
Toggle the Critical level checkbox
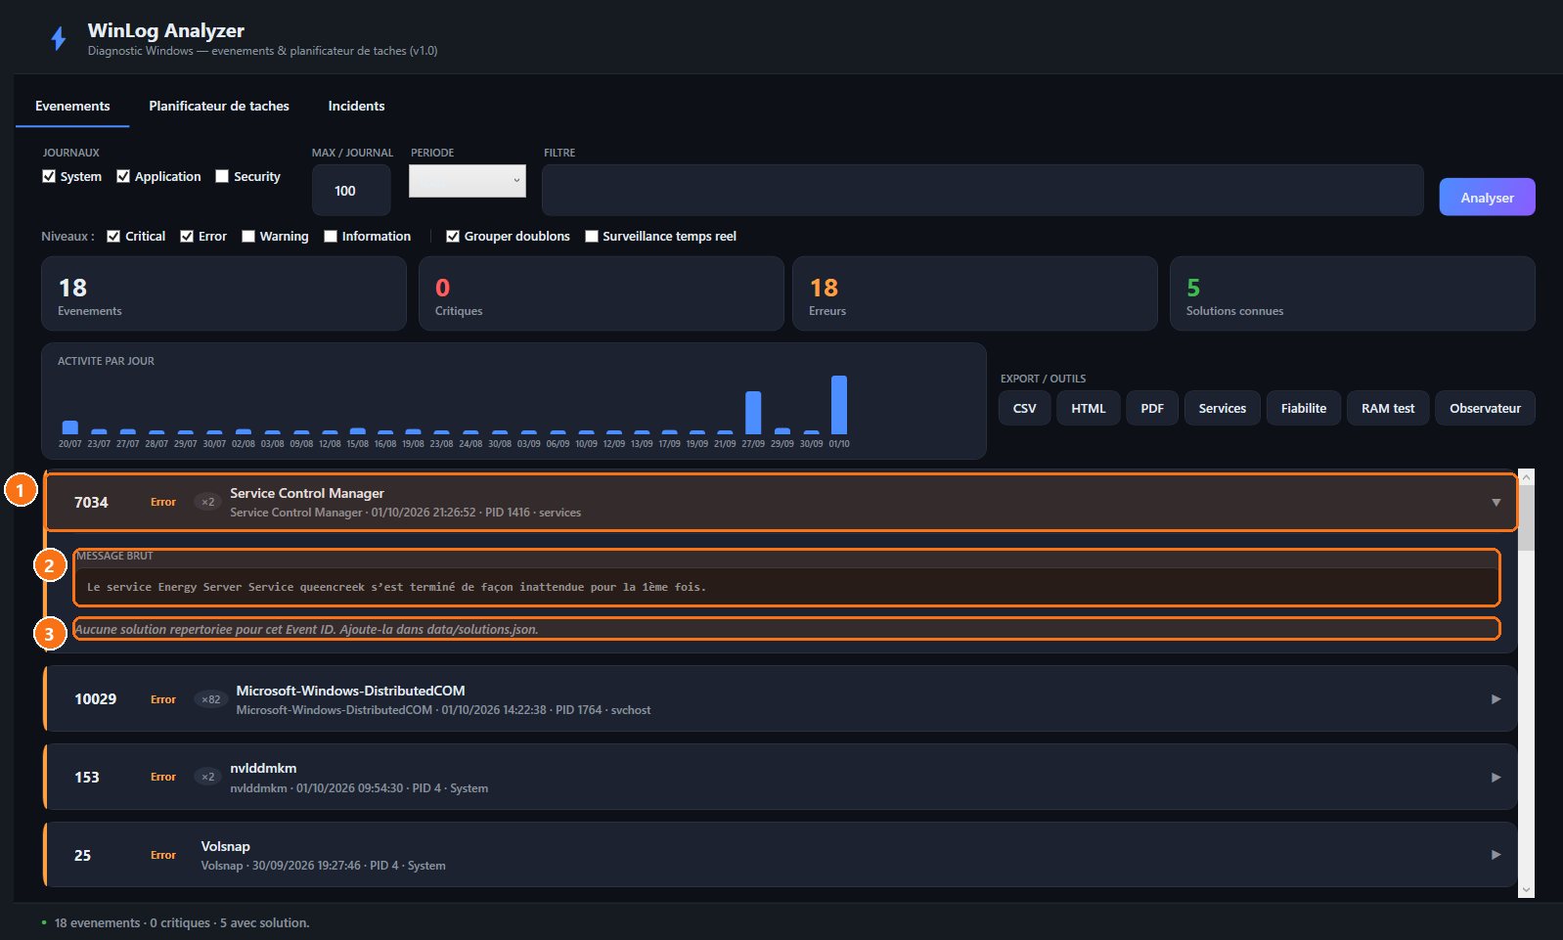pos(113,236)
